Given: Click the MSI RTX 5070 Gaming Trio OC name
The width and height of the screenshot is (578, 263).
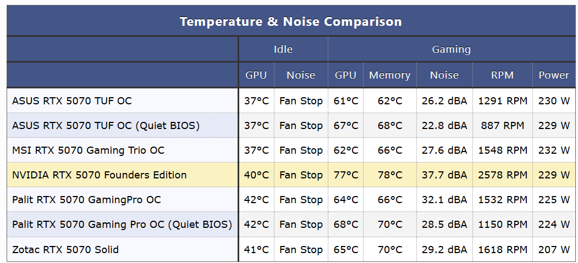Looking at the screenshot, I should (88, 150).
